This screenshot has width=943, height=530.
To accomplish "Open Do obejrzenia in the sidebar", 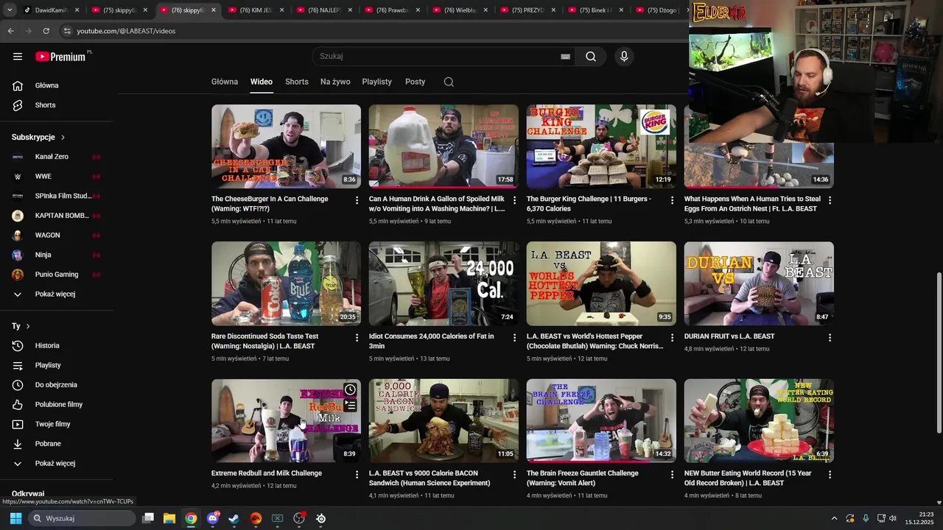I will tap(56, 385).
